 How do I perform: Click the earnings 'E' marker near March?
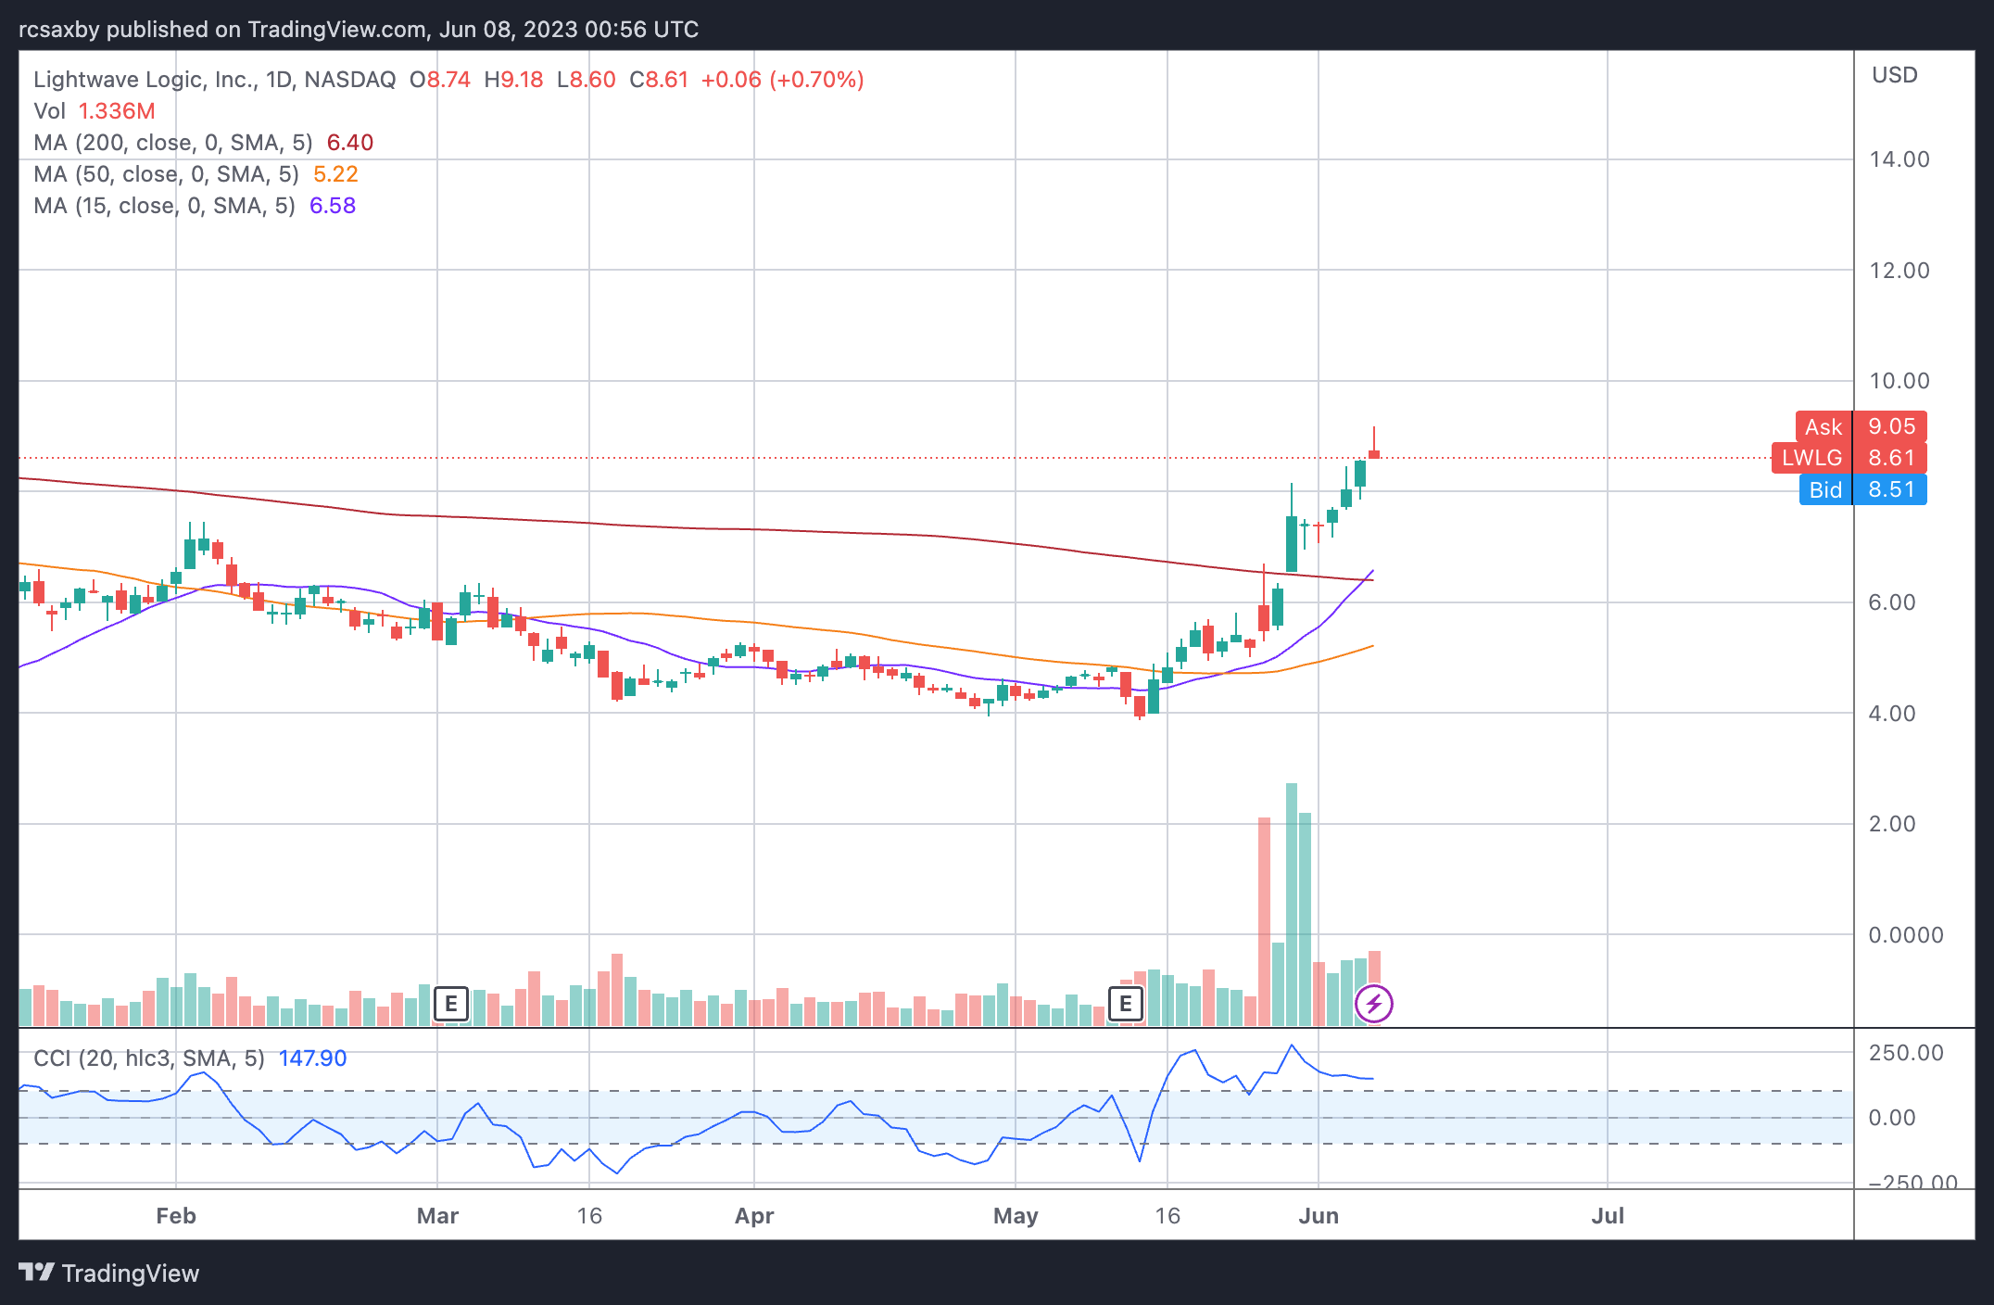coord(451,1004)
